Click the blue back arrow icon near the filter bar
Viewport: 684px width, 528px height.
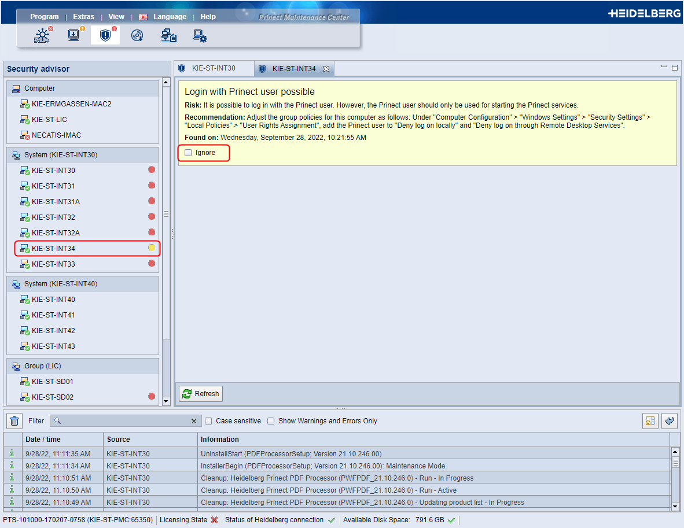670,420
